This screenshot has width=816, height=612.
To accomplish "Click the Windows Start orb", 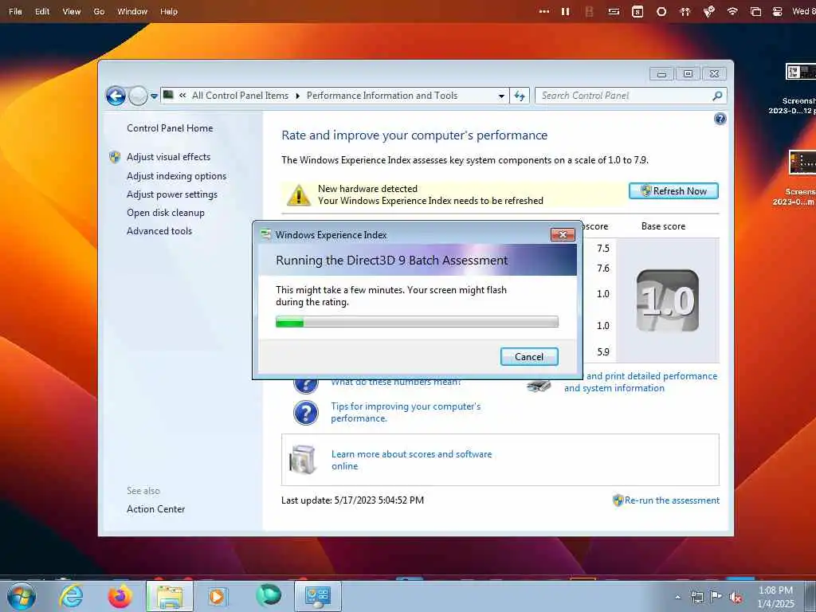I will pyautogui.click(x=22, y=596).
